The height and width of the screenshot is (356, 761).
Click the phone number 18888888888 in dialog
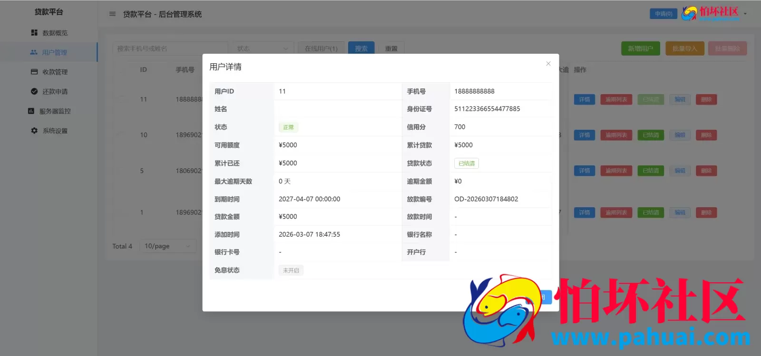tap(474, 91)
